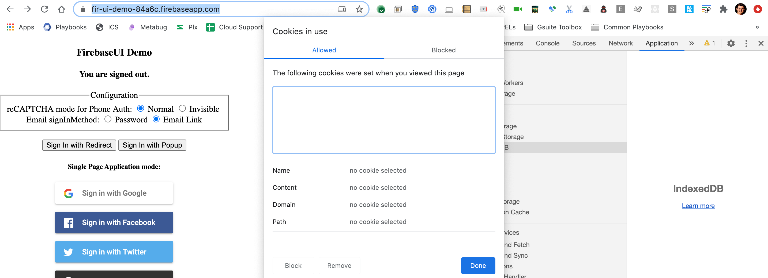Image resolution: width=768 pixels, height=278 pixels.
Task: Open the Metabug bookmark
Action: (x=148, y=27)
